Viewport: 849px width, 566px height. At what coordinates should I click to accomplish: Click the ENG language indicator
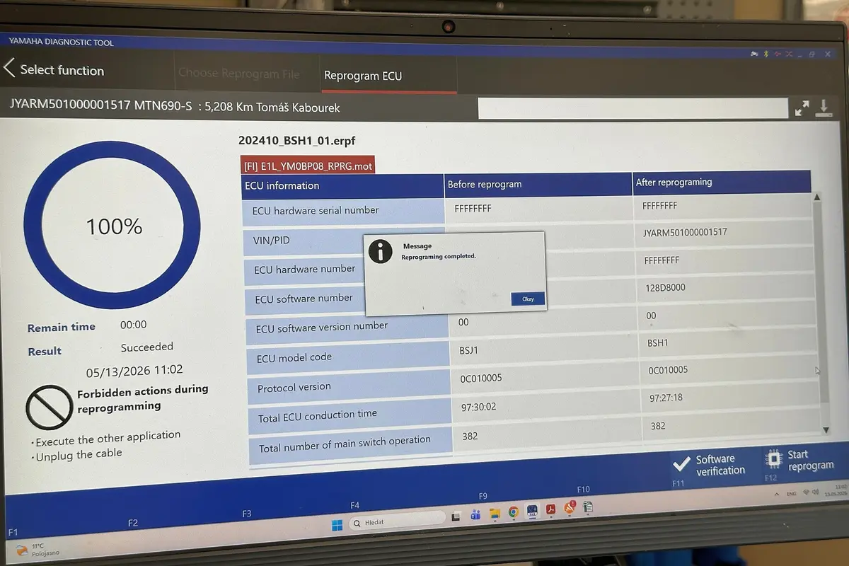click(x=791, y=494)
